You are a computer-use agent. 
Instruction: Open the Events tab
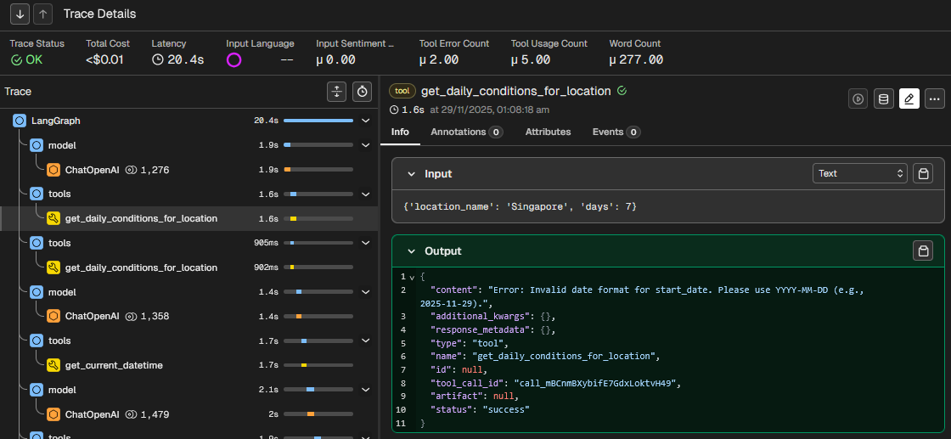click(616, 132)
